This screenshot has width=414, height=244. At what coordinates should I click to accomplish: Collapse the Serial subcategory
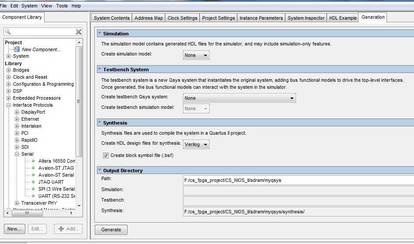(x=17, y=154)
